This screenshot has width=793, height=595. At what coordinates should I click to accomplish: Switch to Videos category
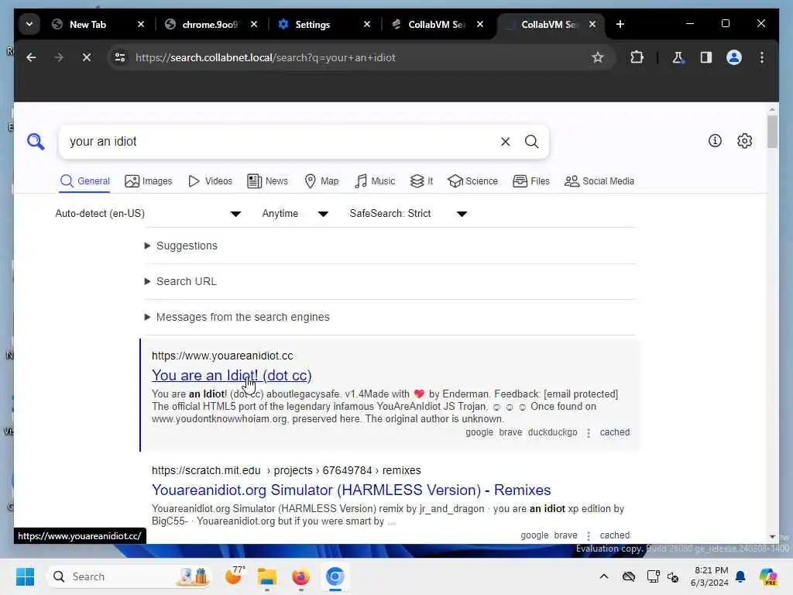coord(210,181)
